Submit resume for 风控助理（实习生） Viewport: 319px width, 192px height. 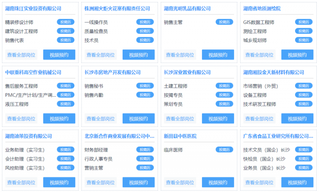65,168
